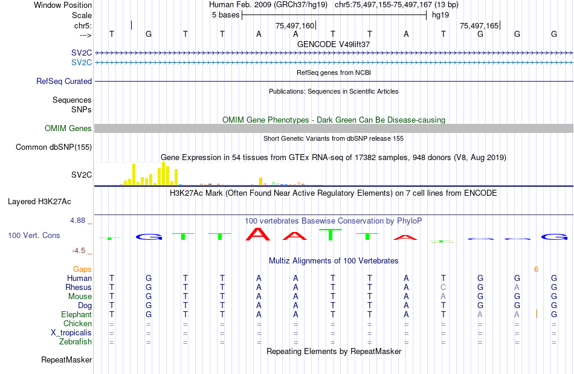Click the 4.88 conservation scale value
Viewport: 574px width, 374px height.
click(x=77, y=221)
